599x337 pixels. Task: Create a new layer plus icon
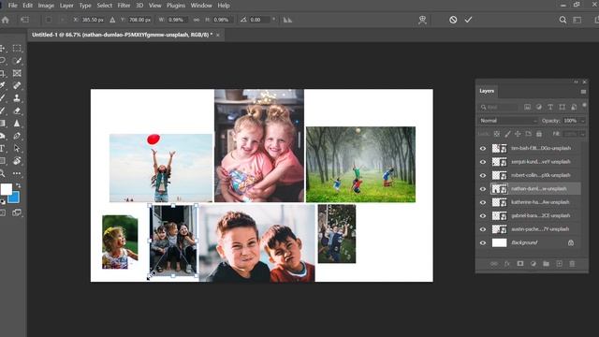(x=559, y=264)
